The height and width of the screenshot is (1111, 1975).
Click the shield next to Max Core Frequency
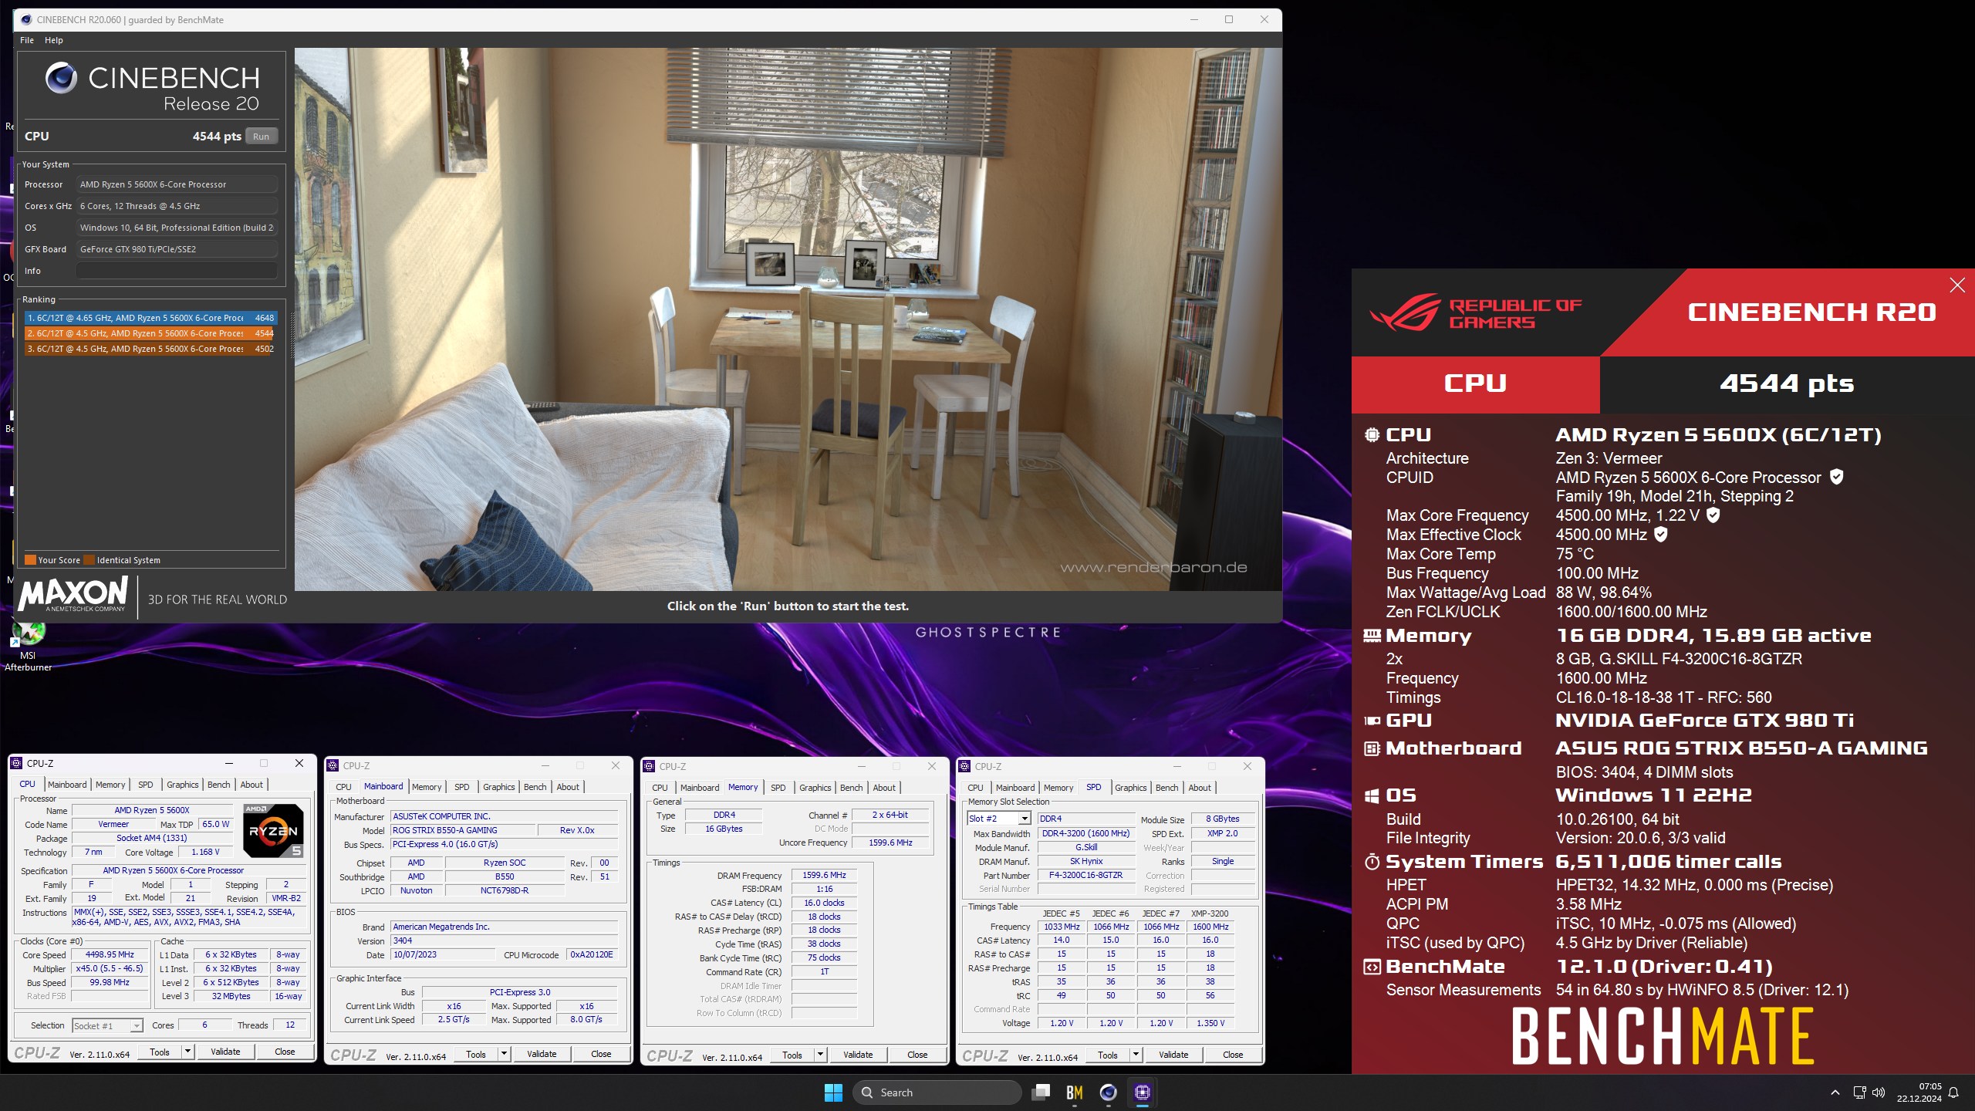[1713, 515]
